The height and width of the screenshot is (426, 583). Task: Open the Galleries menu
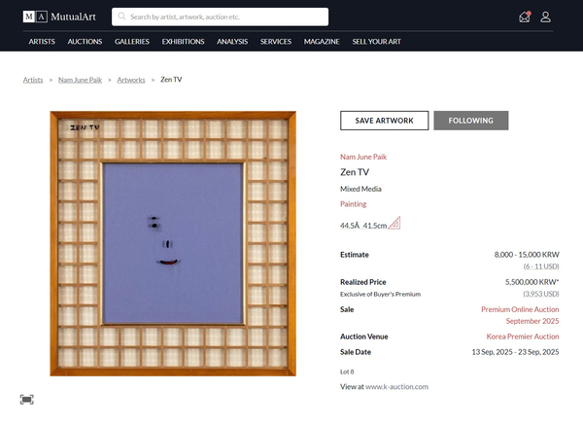pyautogui.click(x=131, y=42)
